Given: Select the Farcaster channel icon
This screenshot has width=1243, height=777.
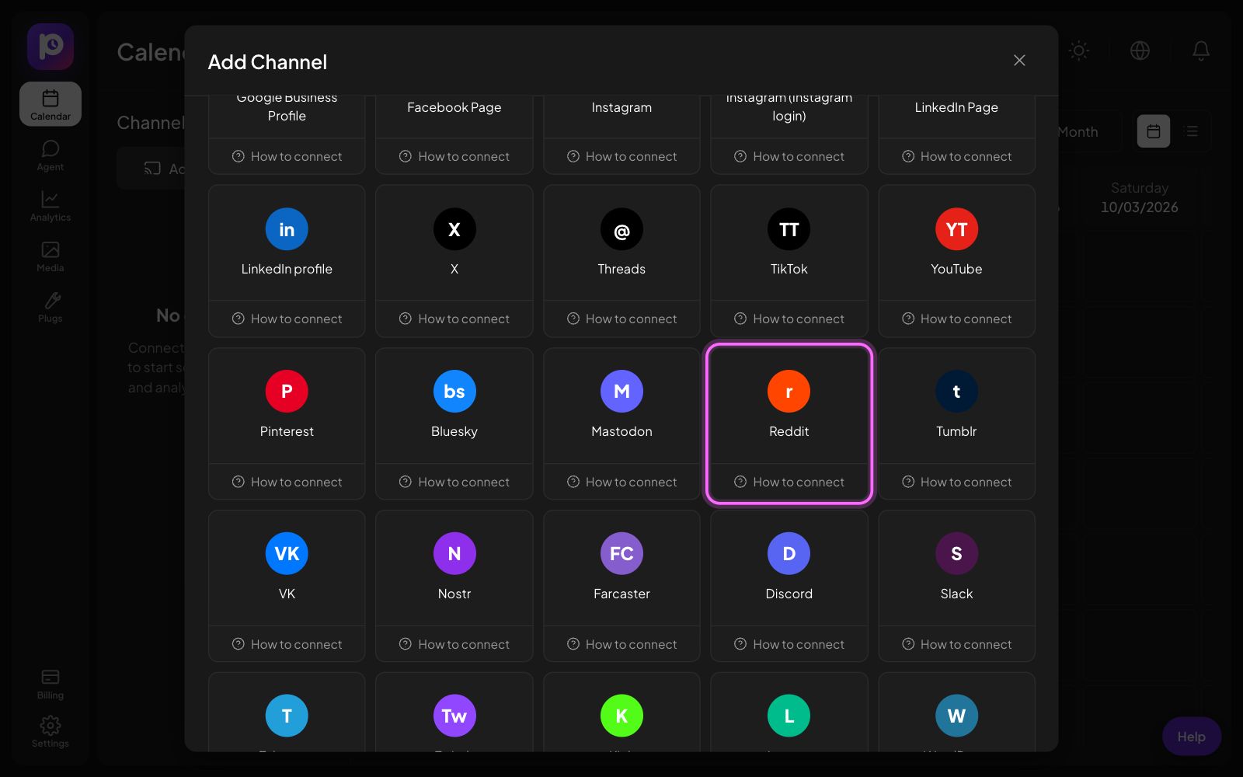Looking at the screenshot, I should 621,554.
